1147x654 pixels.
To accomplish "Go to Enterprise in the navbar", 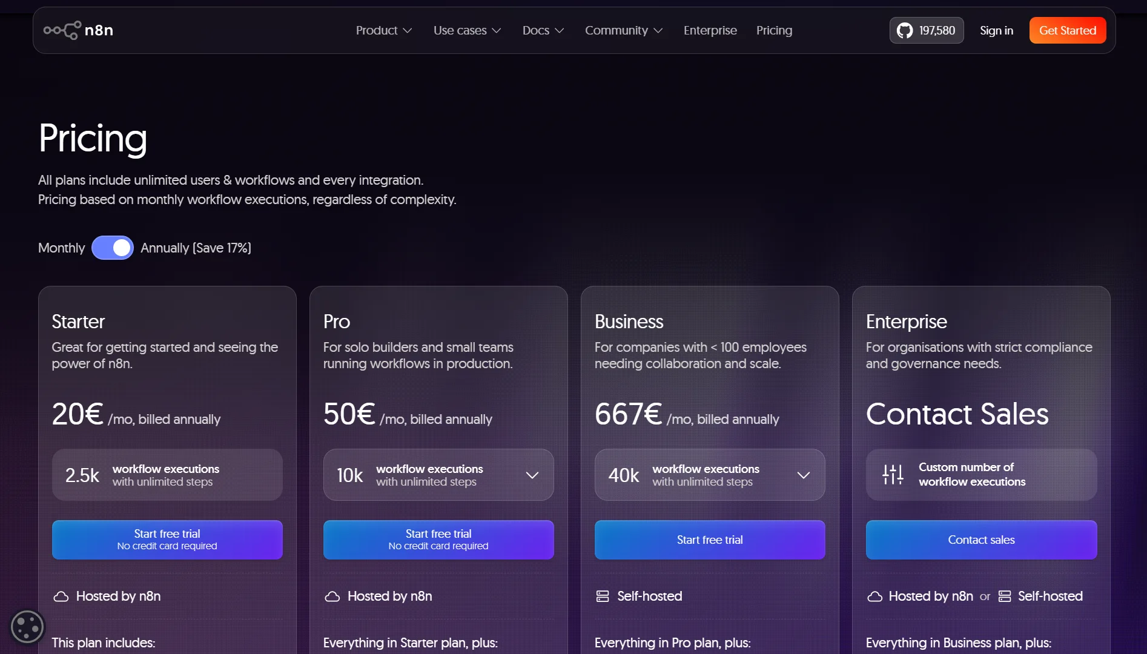I will [710, 30].
